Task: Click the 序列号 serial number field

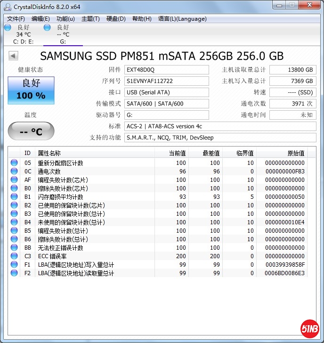Action: pos(167,81)
